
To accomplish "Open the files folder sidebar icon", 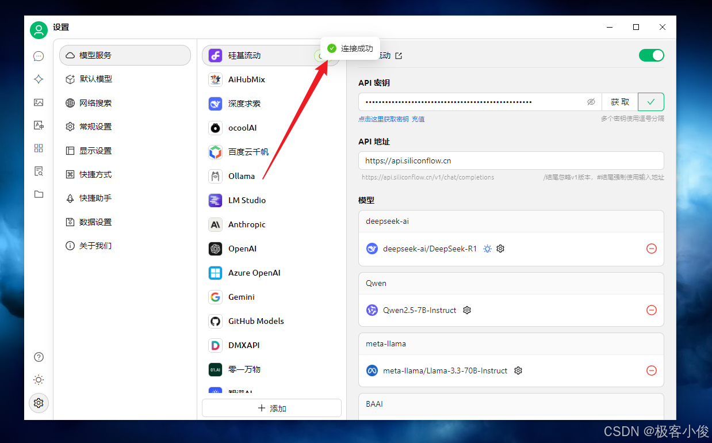I will point(39,194).
